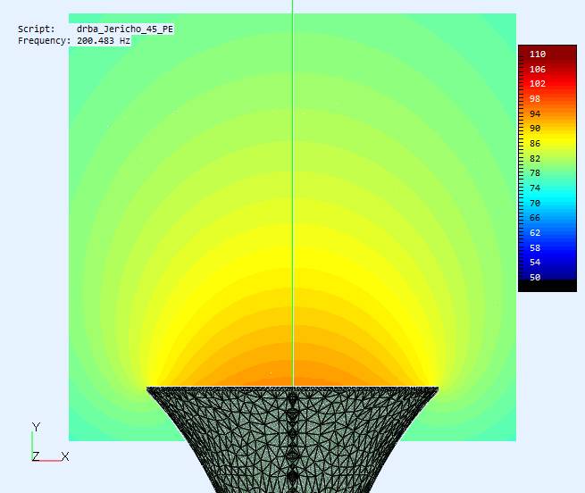Click the X axis label of triad
This screenshot has height=493, width=585.
65,456
